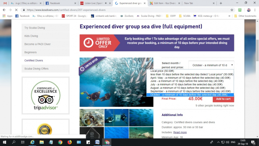Viewport: 259px width, 146px height.
Task: Open the SPORT 24 bookmark
Action: pos(74,16)
